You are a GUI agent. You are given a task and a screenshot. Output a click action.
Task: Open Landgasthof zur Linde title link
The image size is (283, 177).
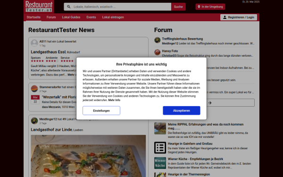(x=51, y=130)
